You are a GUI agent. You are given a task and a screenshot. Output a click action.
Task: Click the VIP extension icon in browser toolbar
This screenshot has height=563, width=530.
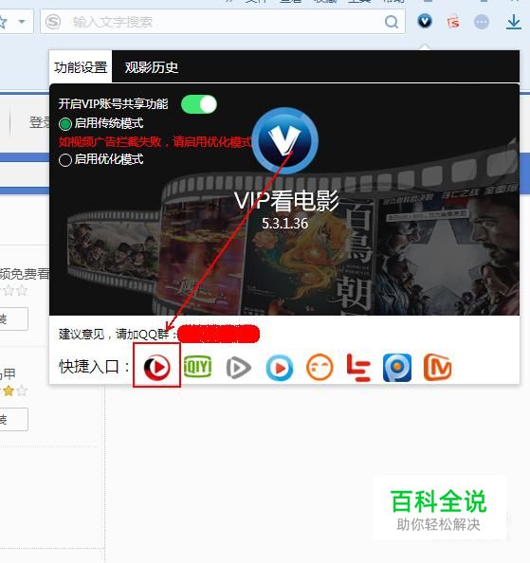click(x=425, y=21)
